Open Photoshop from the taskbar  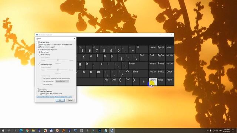click(x=100, y=130)
